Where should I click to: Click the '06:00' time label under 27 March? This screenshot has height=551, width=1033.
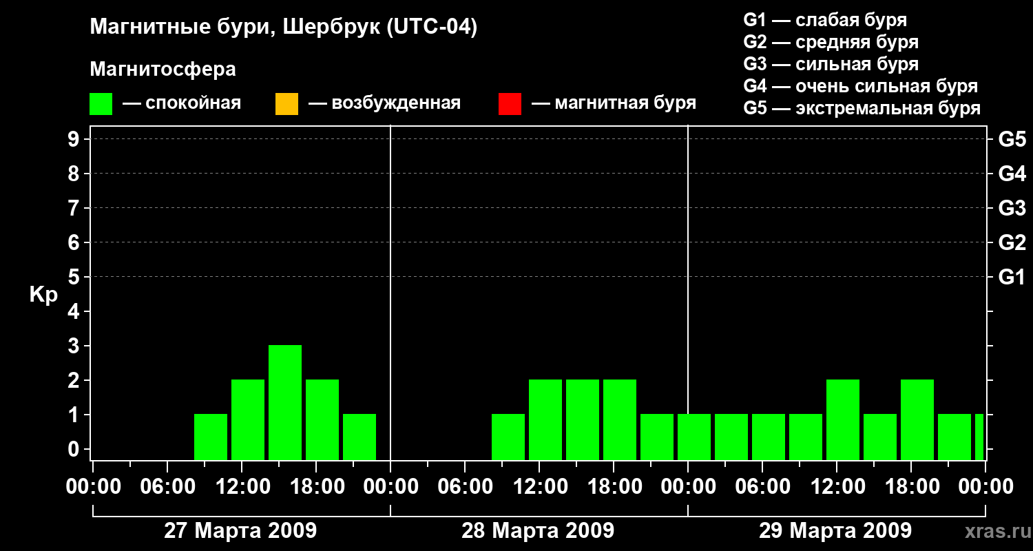[167, 487]
